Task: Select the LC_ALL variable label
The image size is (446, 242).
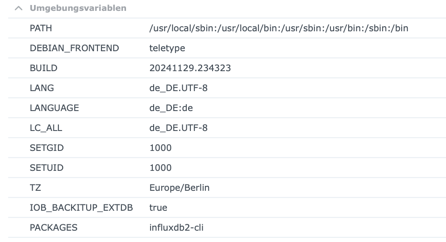Action: (x=46, y=128)
